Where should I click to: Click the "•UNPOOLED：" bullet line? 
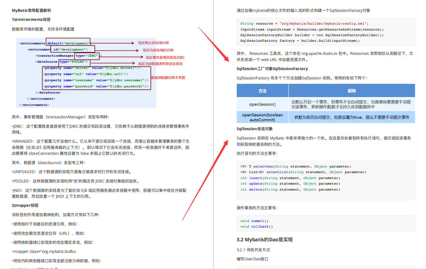[72, 172]
